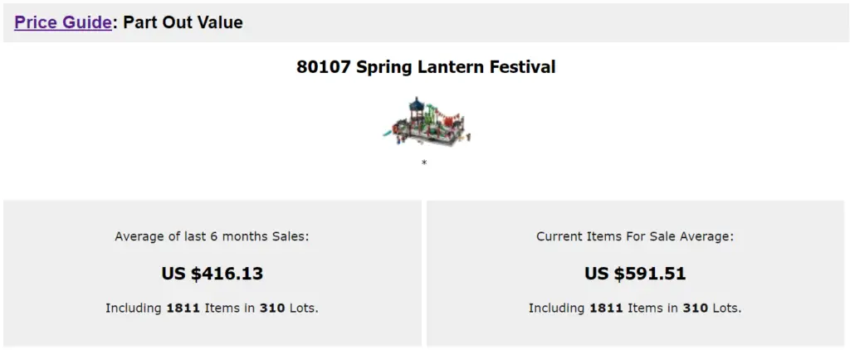
Task: Click the Part Out Value heading text
Action: pyautogui.click(x=183, y=22)
